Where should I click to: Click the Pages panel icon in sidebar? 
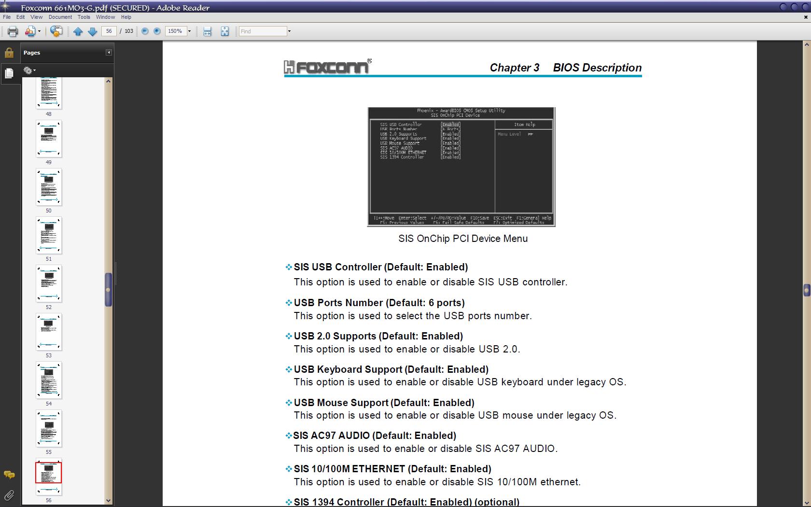coord(9,73)
